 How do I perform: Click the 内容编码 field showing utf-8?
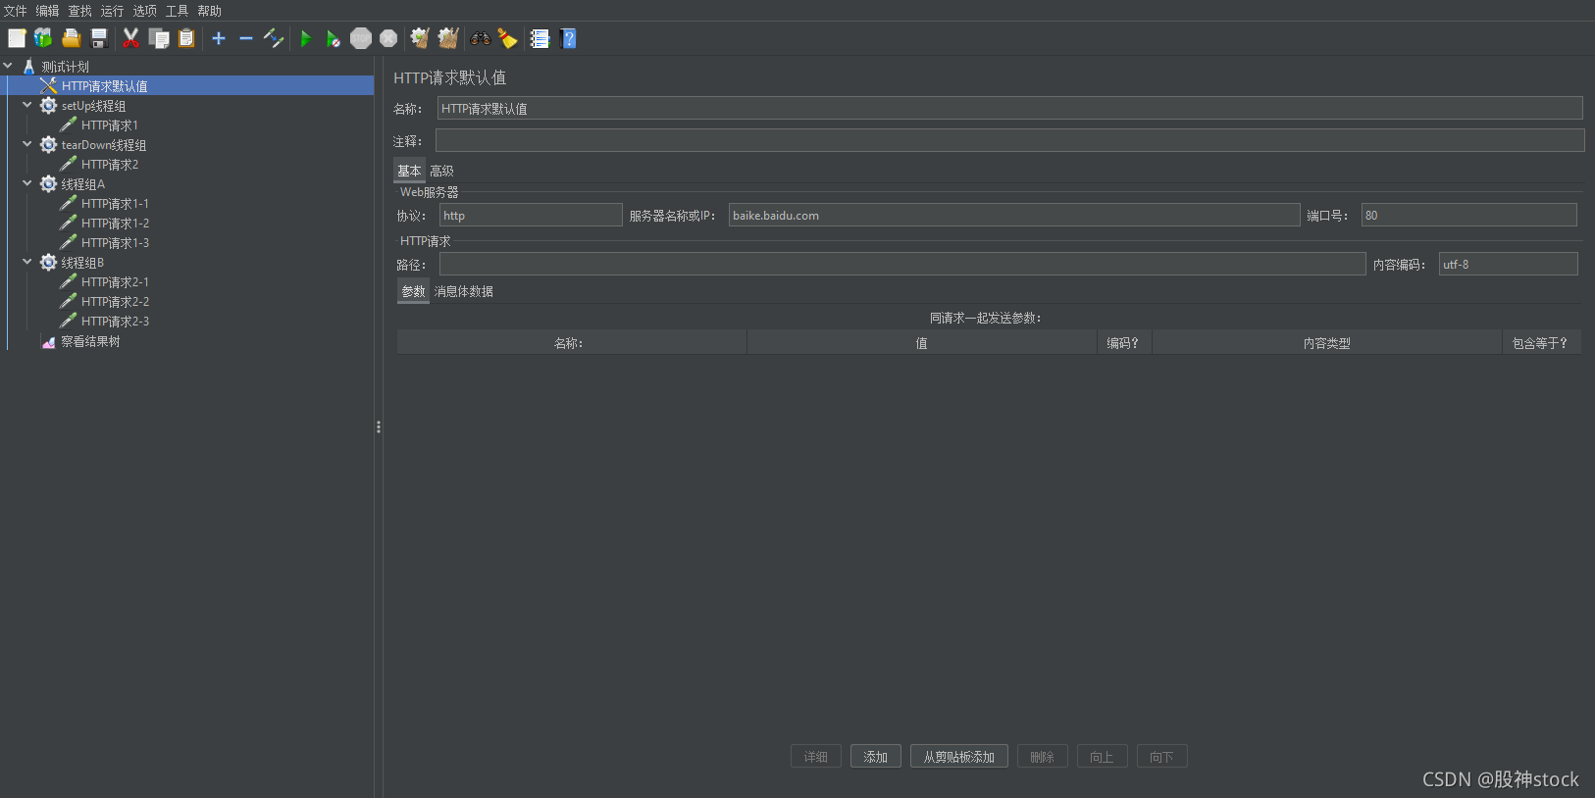click(1509, 264)
